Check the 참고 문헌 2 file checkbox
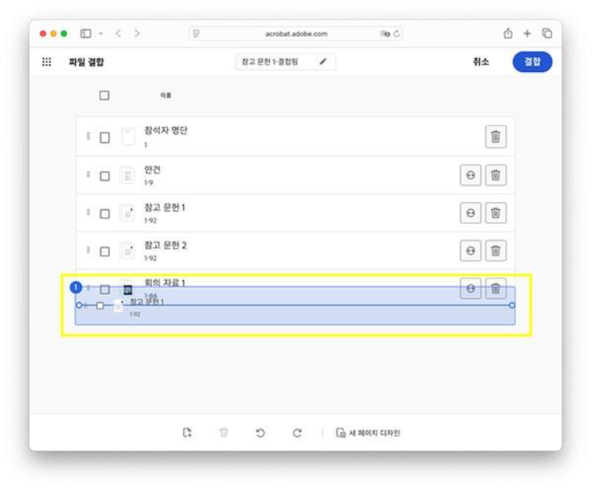This screenshot has width=592, height=490. point(104,252)
